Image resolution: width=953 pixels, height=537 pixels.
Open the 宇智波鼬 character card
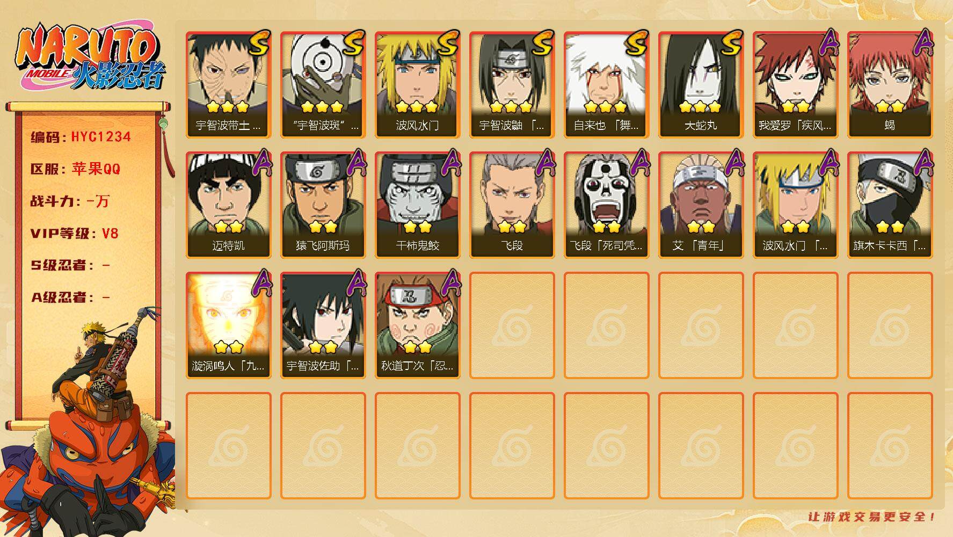512,85
